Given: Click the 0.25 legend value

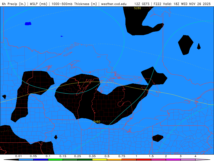Looking at the screenshot, I should coord(78,156).
